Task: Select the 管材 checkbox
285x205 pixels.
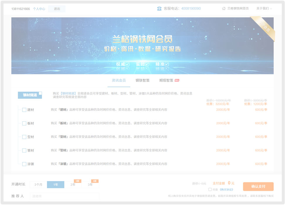Action: tap(24, 150)
